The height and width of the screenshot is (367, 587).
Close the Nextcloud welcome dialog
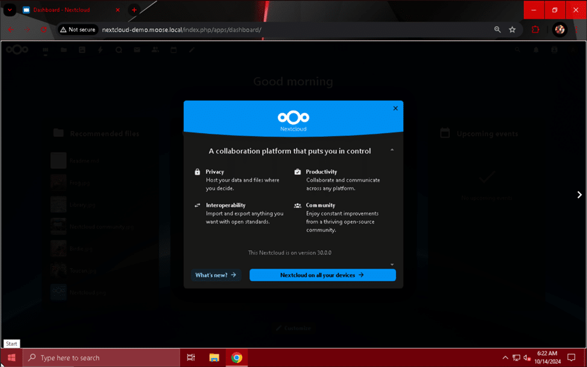(395, 108)
